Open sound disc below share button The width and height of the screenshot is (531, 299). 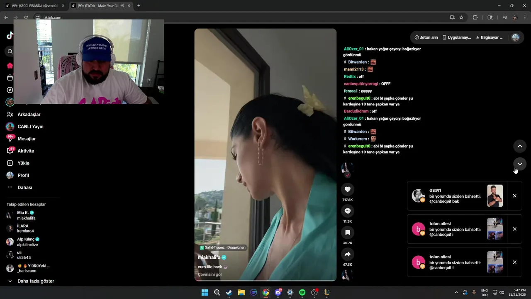(x=347, y=275)
